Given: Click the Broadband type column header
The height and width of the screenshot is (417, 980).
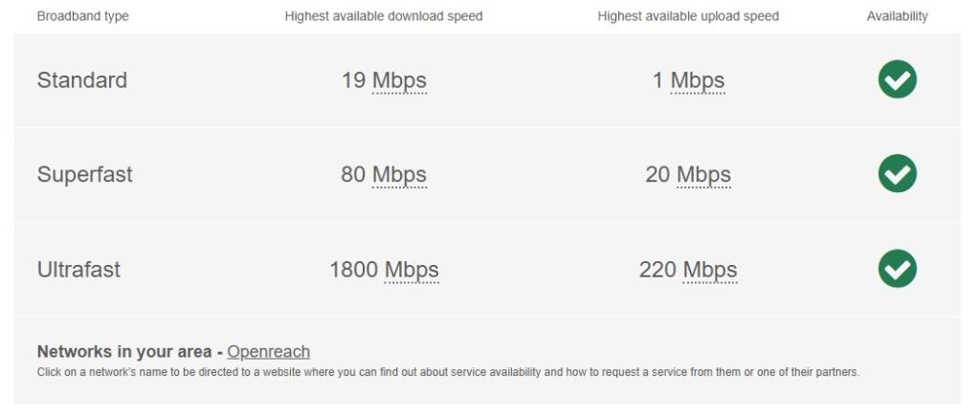Looking at the screenshot, I should point(83,16).
